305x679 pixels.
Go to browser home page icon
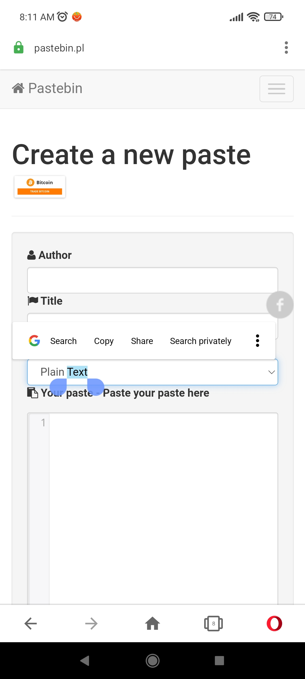tap(152, 623)
